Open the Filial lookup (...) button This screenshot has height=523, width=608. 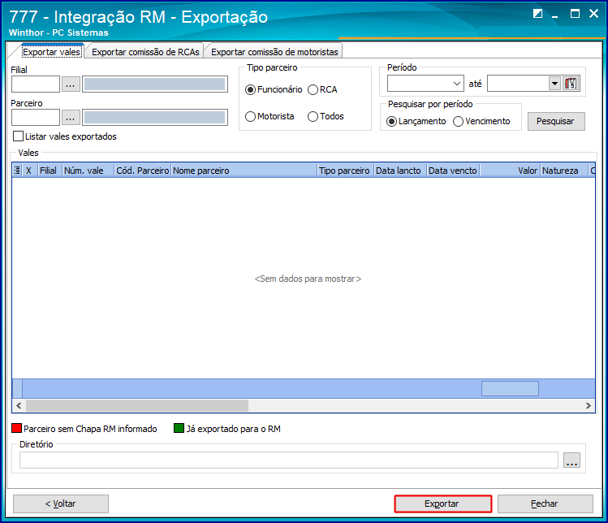pos(71,84)
